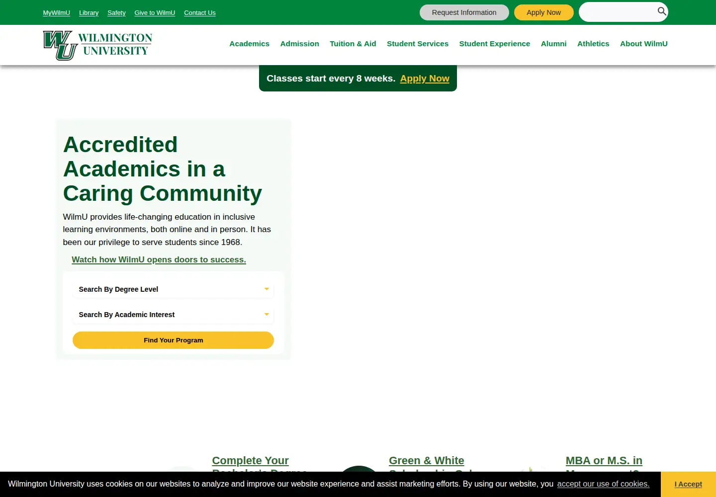Click the yellow Apply Now header button
Screen dimensions: 716x497
543,12
